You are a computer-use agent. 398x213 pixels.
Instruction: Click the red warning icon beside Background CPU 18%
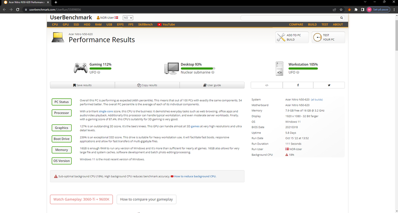[x=286, y=155]
